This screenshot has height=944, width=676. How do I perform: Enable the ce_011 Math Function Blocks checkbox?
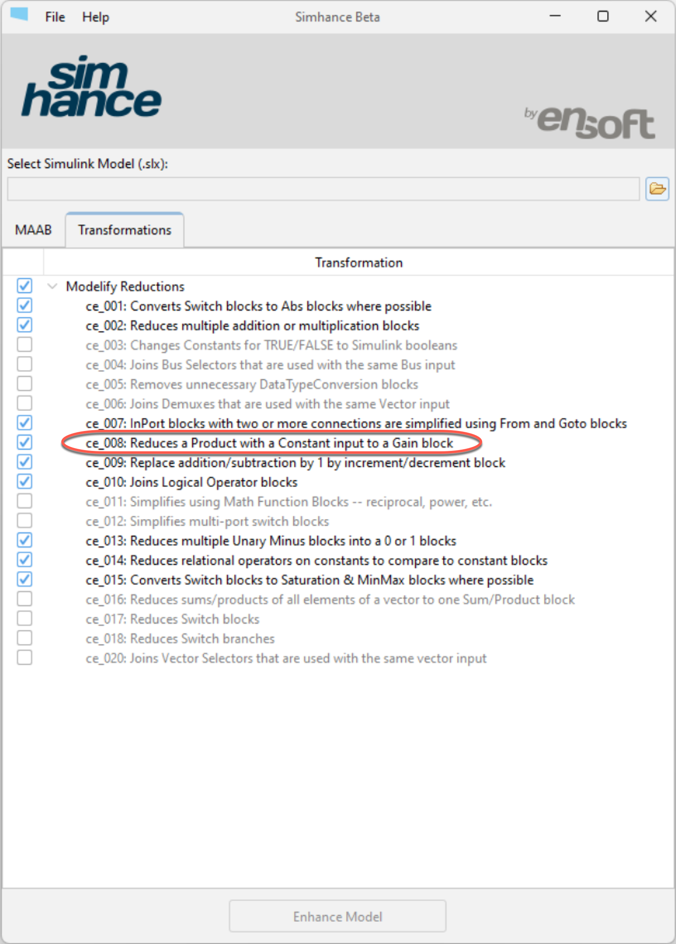click(x=24, y=501)
